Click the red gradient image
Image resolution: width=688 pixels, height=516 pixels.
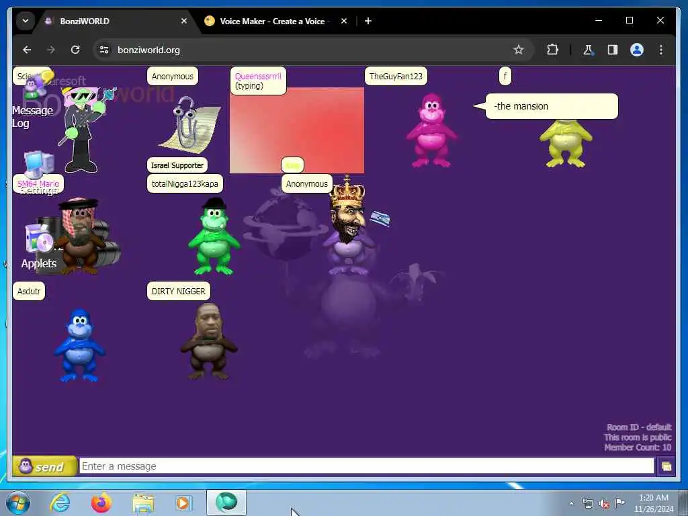tap(296, 131)
